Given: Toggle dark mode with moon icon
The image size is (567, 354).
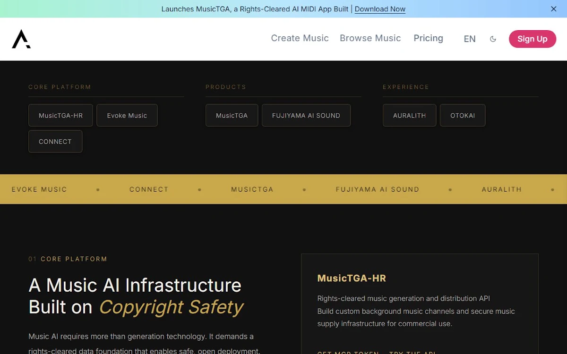Looking at the screenshot, I should click(493, 39).
